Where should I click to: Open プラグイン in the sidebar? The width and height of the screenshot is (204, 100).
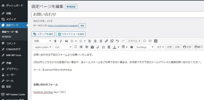pos(14,69)
